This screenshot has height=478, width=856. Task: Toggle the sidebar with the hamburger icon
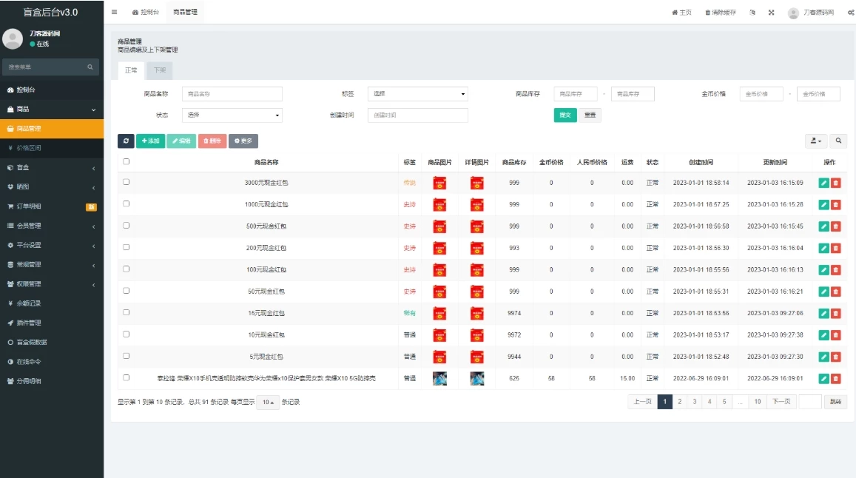[x=114, y=13]
